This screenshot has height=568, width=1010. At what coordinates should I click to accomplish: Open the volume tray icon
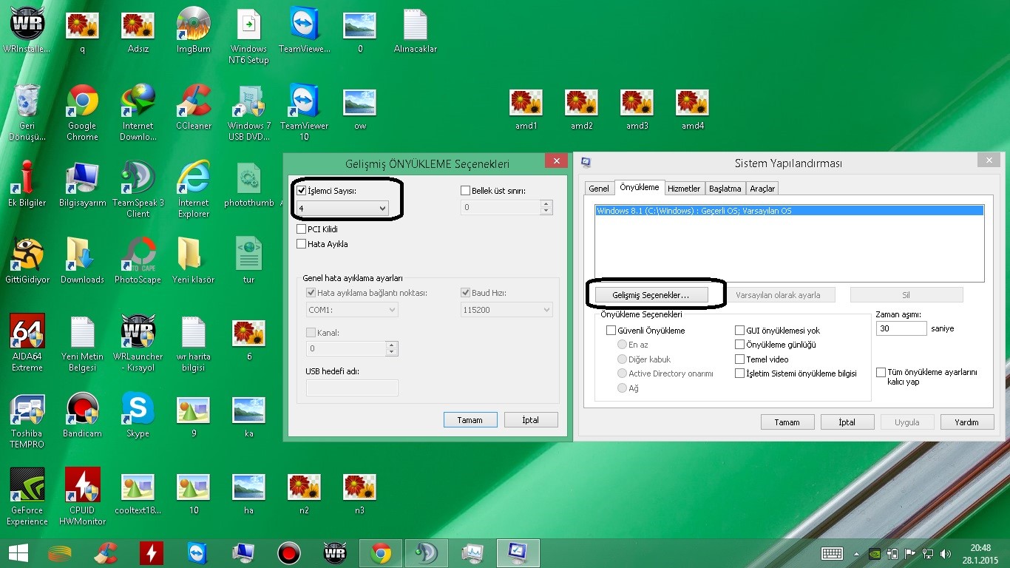pyautogui.click(x=944, y=553)
